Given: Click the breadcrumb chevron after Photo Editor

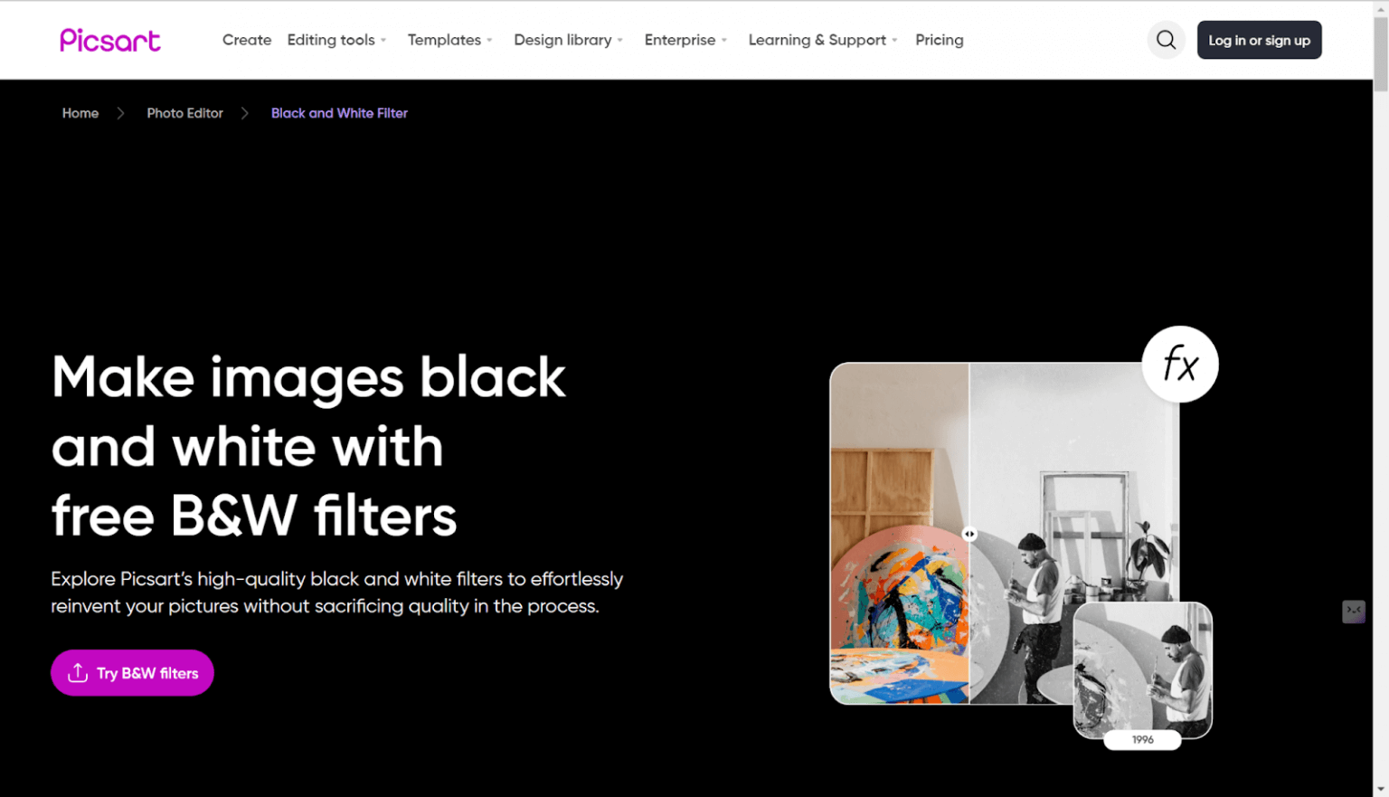Looking at the screenshot, I should (244, 113).
